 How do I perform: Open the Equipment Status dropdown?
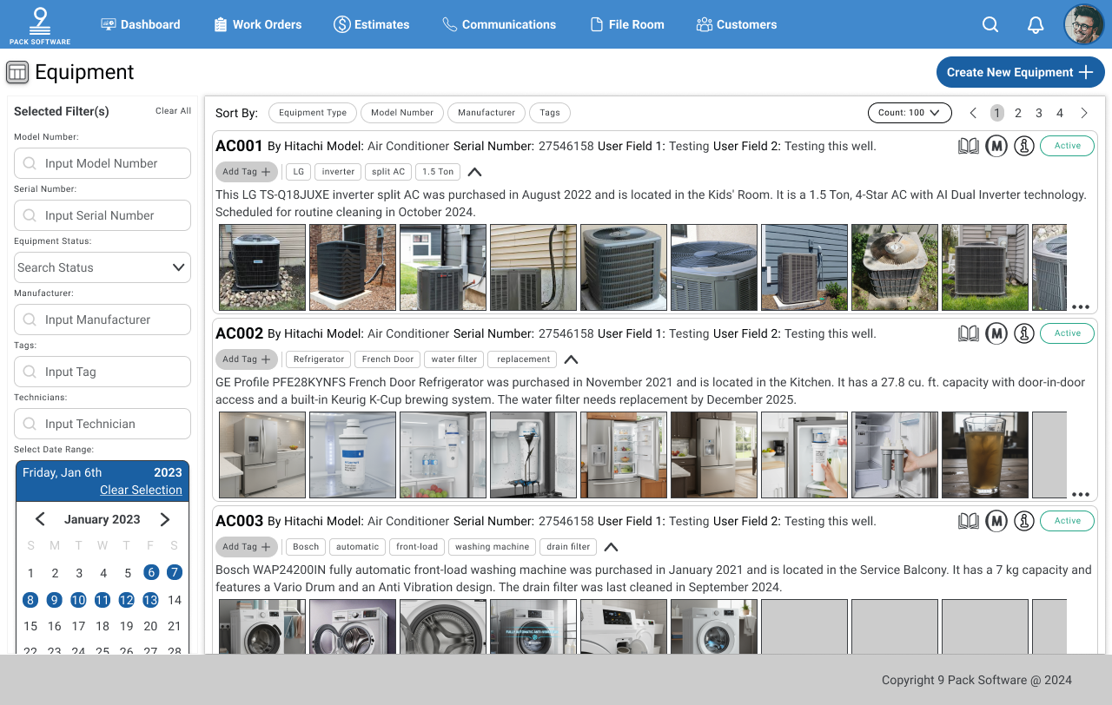[103, 267]
